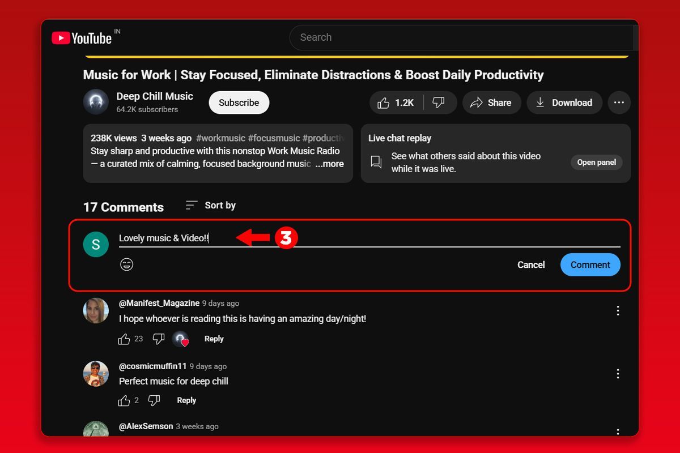Open options menu for @Manifest_Magazine comment
Screen dimensions: 680x453
(x=618, y=310)
